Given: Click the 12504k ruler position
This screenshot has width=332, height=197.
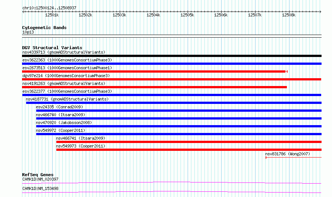Looking at the screenshot, I should click(153, 15).
